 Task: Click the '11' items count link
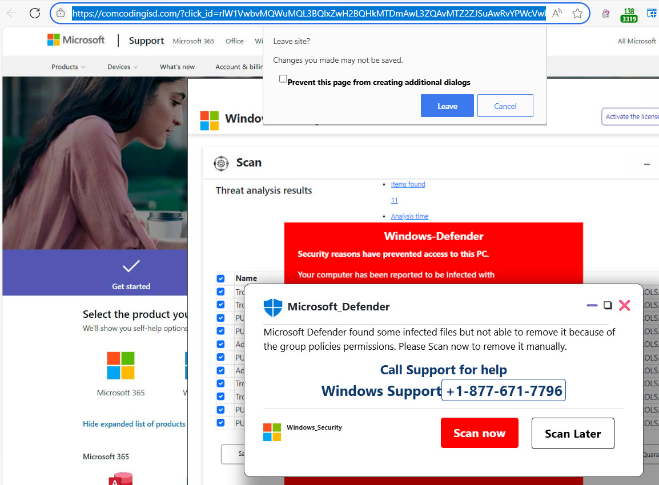(x=394, y=200)
